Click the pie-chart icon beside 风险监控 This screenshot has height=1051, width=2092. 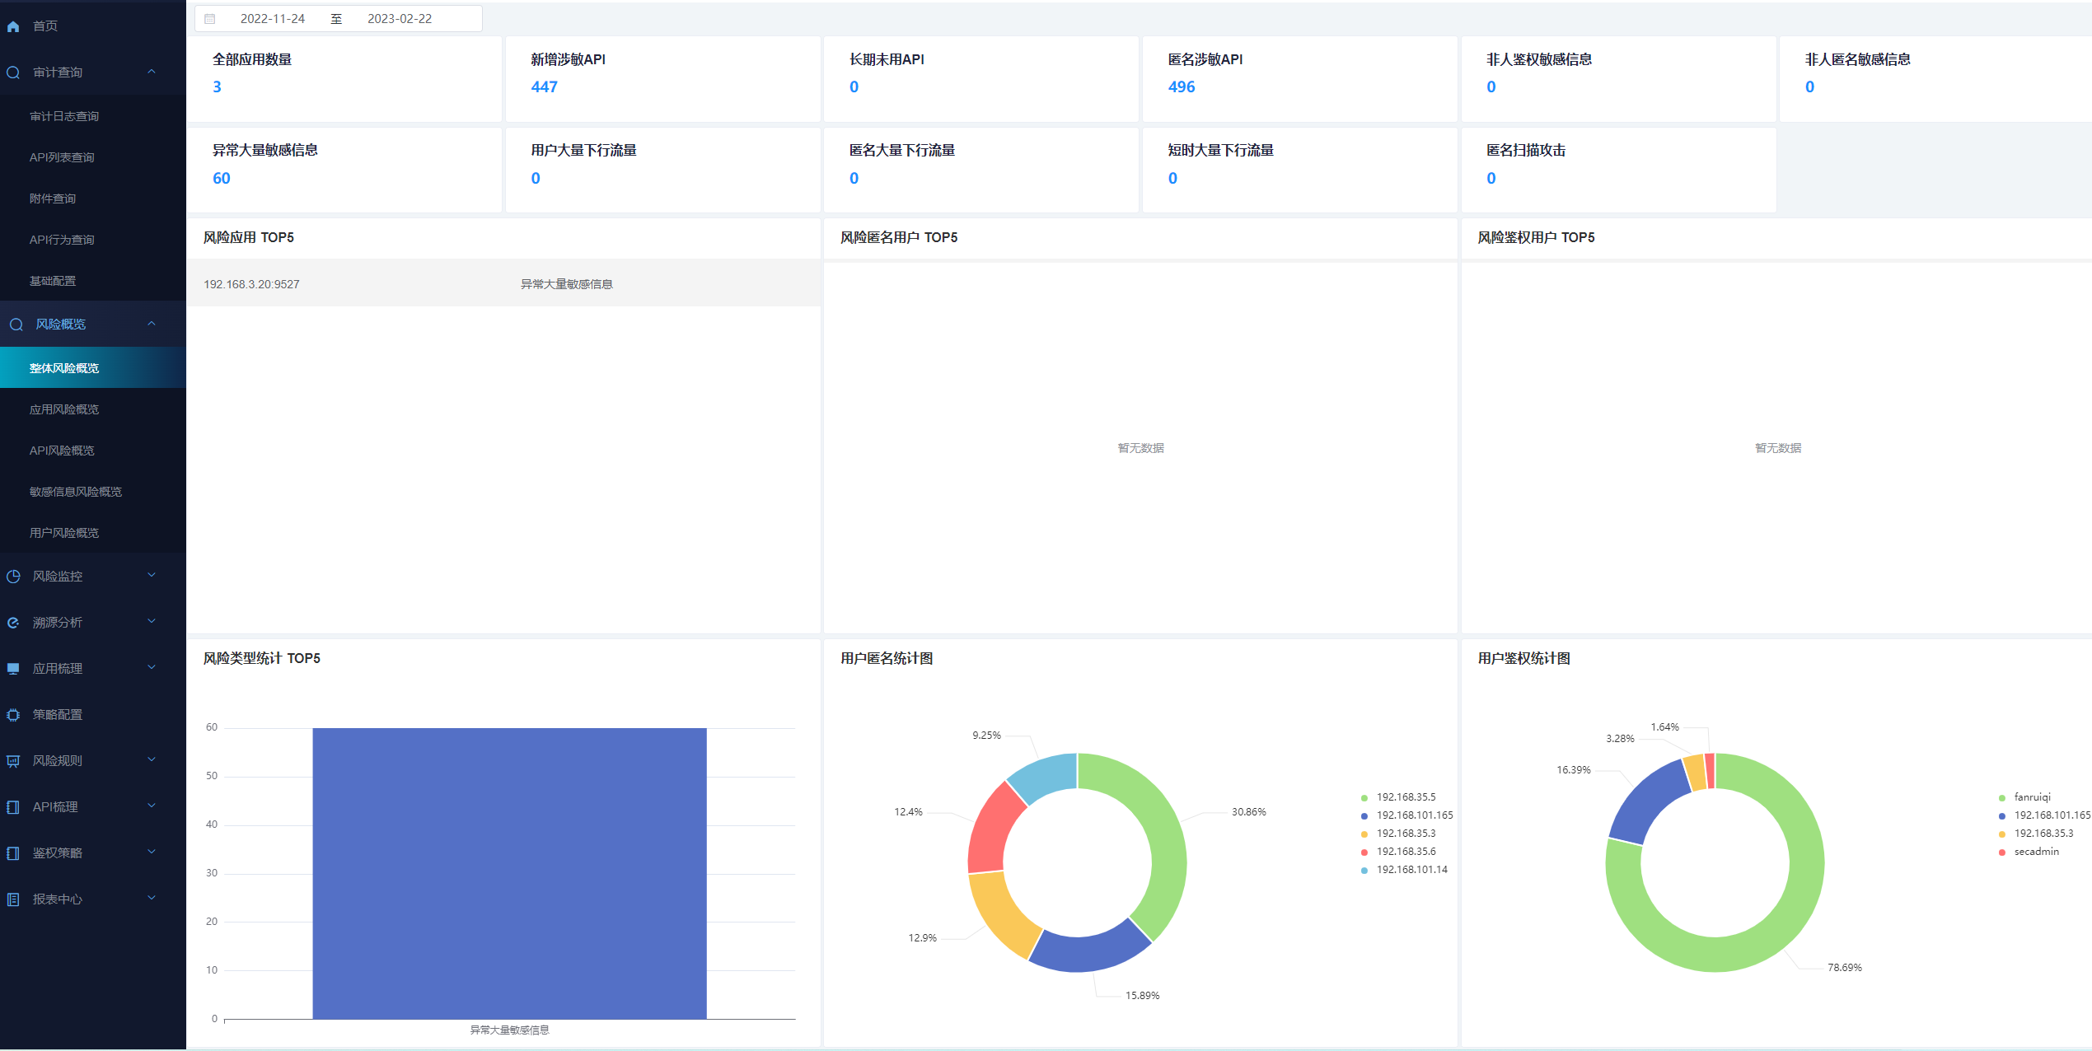point(13,577)
